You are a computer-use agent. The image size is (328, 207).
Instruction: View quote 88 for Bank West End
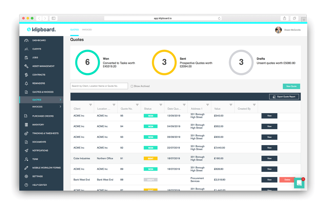pos(269,179)
